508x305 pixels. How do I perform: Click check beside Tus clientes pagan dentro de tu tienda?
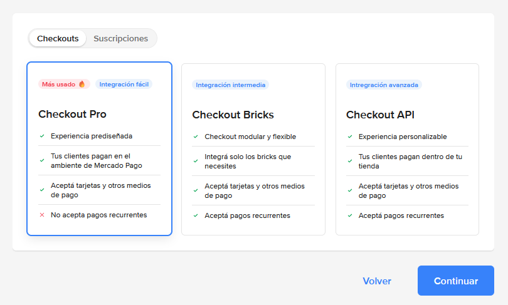pyautogui.click(x=350, y=161)
